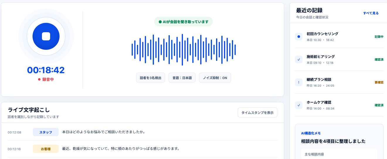This screenshot has width=387, height=159.
Task: Click the checkmark icon of ホームケア確認
Action: tap(299, 105)
